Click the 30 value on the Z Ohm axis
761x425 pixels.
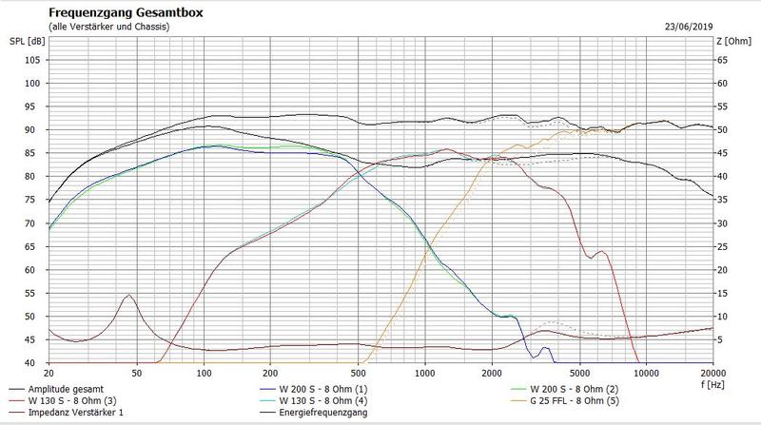[x=723, y=223]
